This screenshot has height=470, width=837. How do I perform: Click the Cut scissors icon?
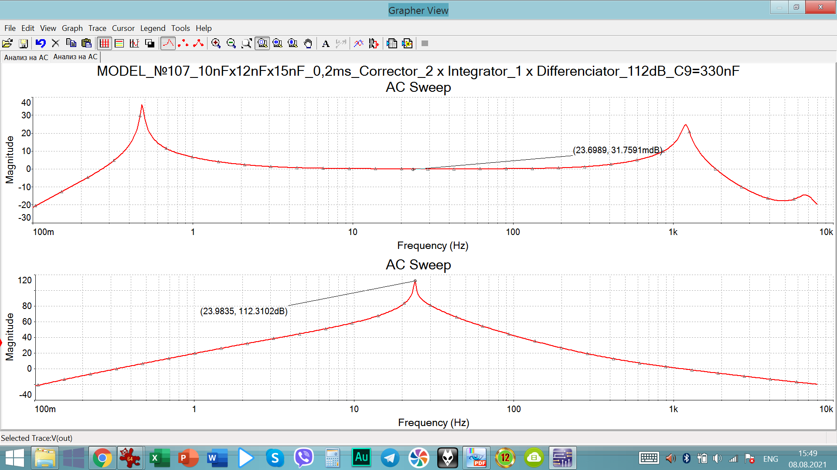point(55,43)
